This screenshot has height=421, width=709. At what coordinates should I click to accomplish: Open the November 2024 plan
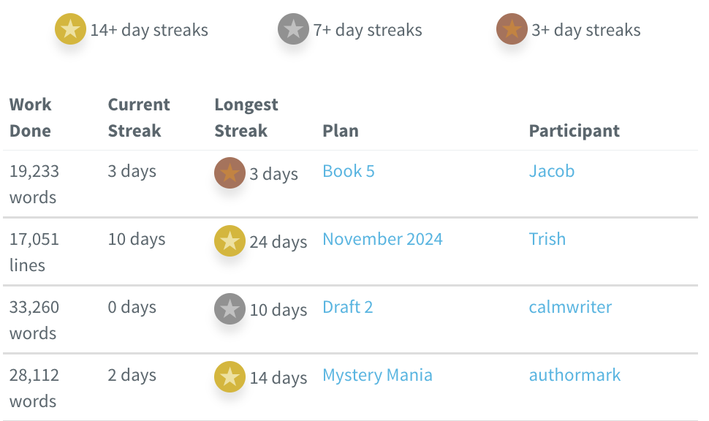(382, 239)
